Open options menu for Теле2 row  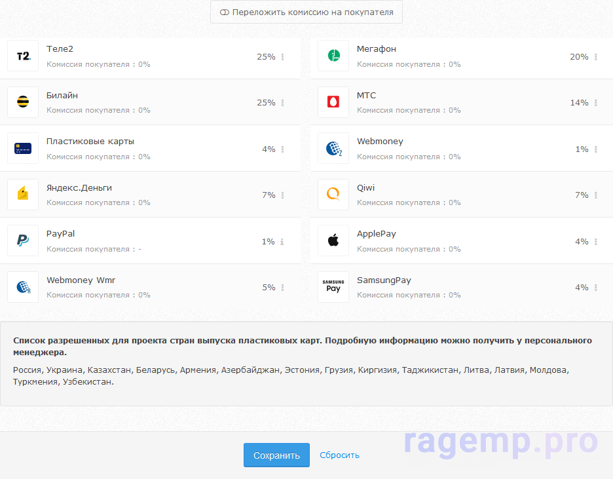283,57
